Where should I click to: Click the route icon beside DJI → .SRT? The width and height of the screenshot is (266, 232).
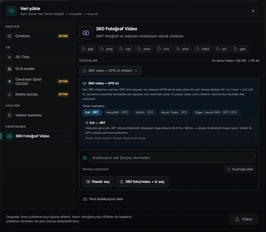[x=87, y=123]
